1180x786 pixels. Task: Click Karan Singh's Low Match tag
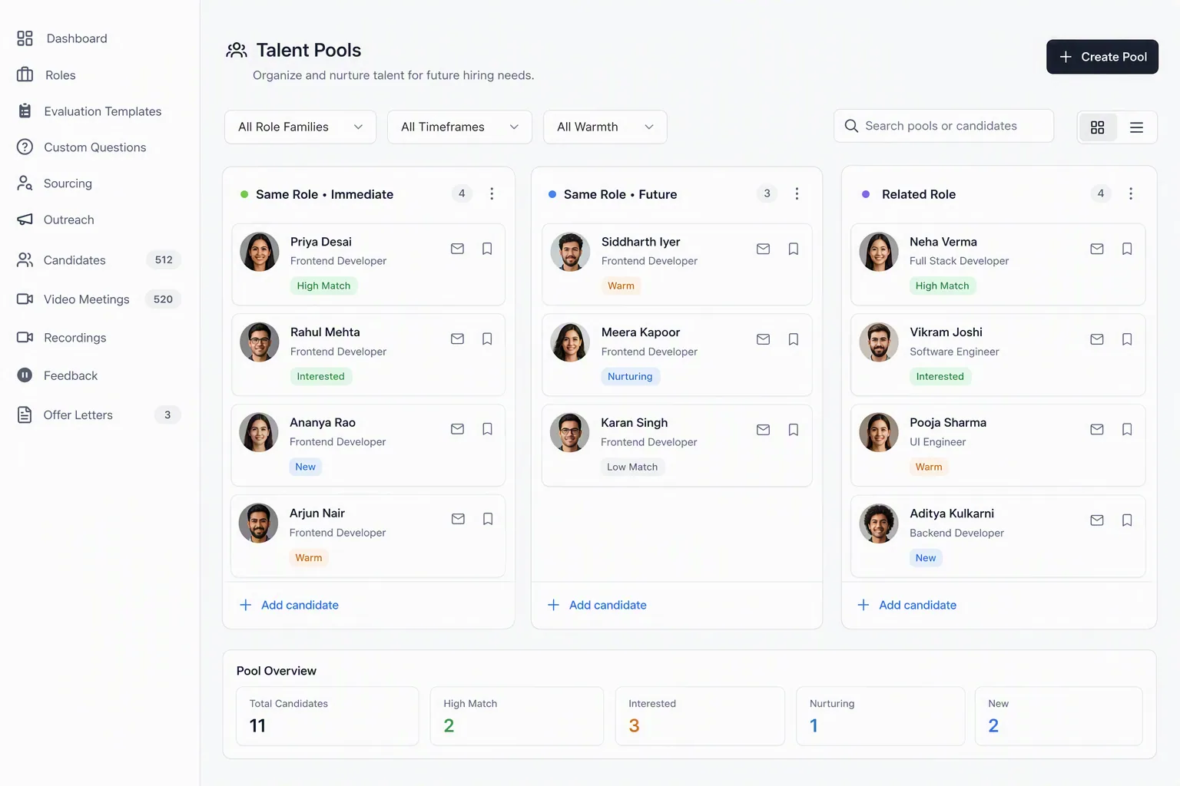[x=632, y=467]
